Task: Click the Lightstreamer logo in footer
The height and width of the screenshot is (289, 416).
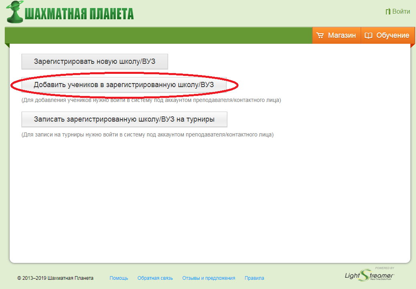Action: point(370,275)
